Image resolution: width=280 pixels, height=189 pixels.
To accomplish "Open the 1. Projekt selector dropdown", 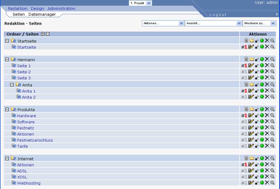I will 140,3.
